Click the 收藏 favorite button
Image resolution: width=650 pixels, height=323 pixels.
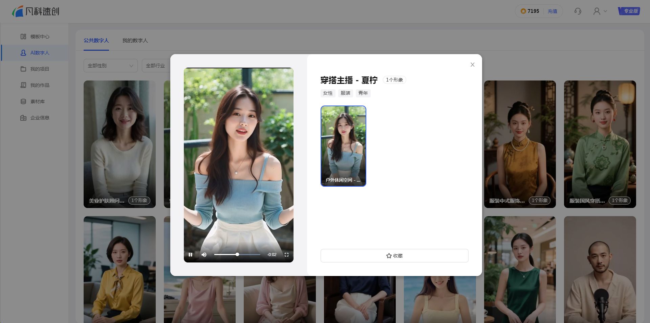[x=394, y=256]
